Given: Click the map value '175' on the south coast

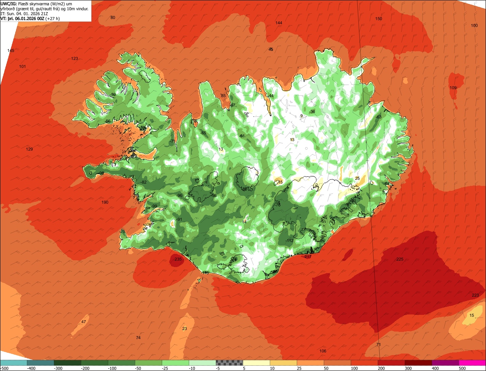Looking at the screenshot, I should [x=205, y=273].
